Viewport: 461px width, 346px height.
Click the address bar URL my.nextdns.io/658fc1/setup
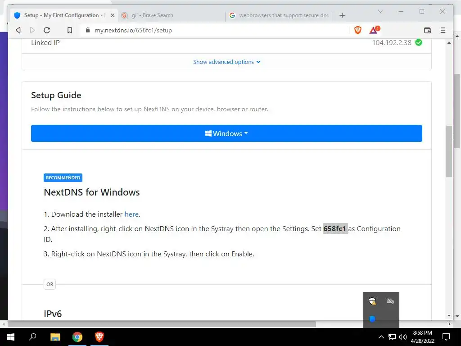click(133, 30)
